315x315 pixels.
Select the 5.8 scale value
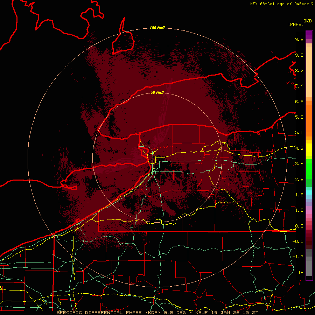click(x=299, y=117)
